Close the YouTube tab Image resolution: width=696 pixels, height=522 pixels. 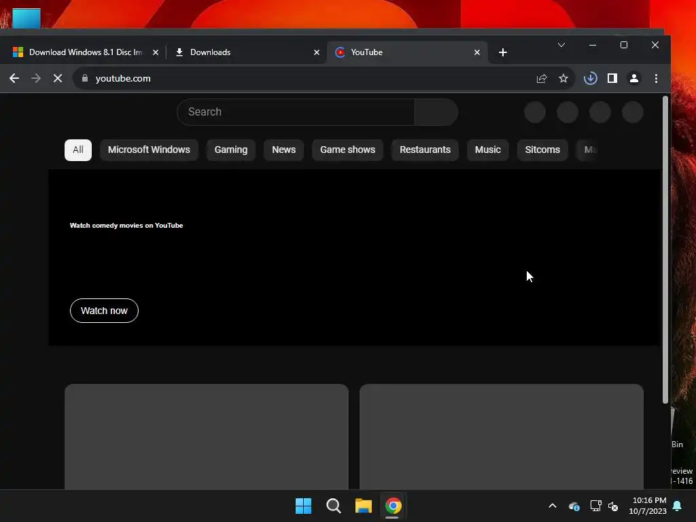[476, 52]
